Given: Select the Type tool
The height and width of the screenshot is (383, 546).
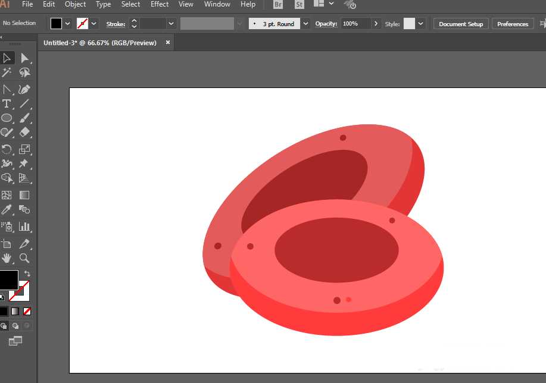Looking at the screenshot, I should pyautogui.click(x=7, y=103).
